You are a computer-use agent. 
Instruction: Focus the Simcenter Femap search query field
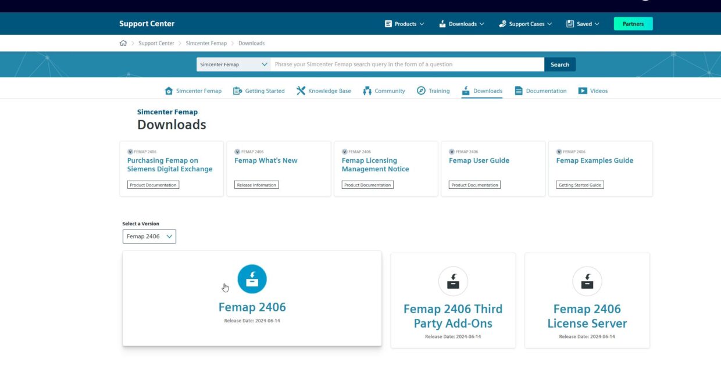408,64
